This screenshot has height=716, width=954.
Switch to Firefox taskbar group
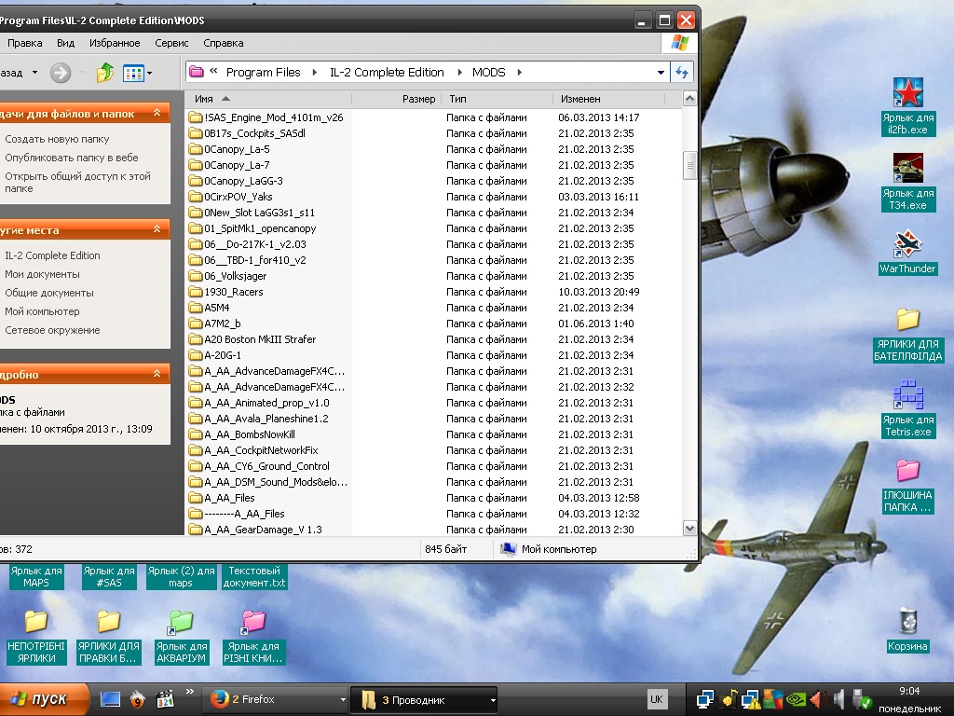pos(275,699)
